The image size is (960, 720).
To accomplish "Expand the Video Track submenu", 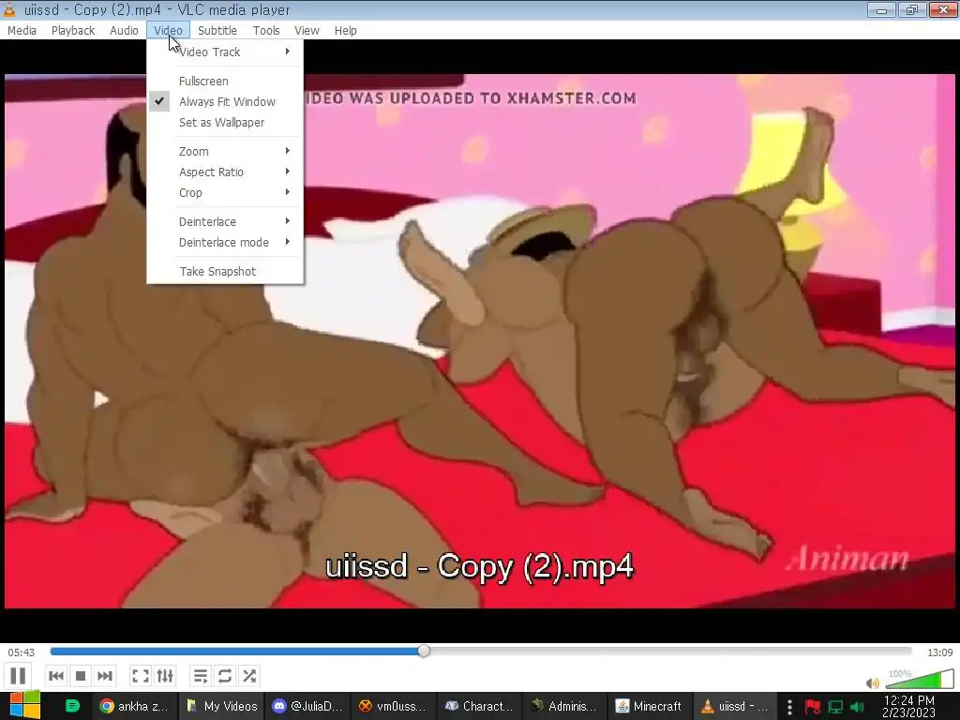I will click(x=225, y=52).
